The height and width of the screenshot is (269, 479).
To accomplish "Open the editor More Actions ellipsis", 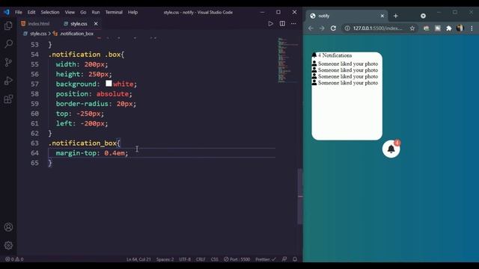I will tap(293, 23).
